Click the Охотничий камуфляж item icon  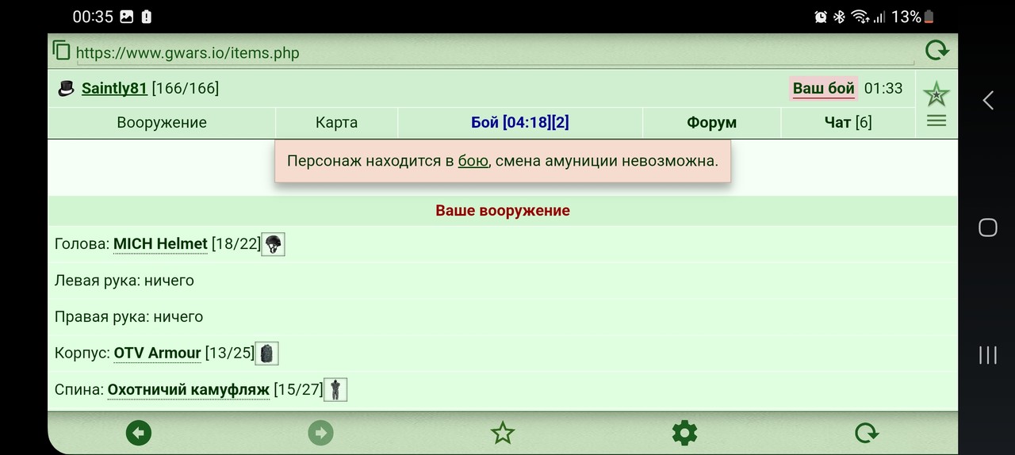click(x=335, y=389)
